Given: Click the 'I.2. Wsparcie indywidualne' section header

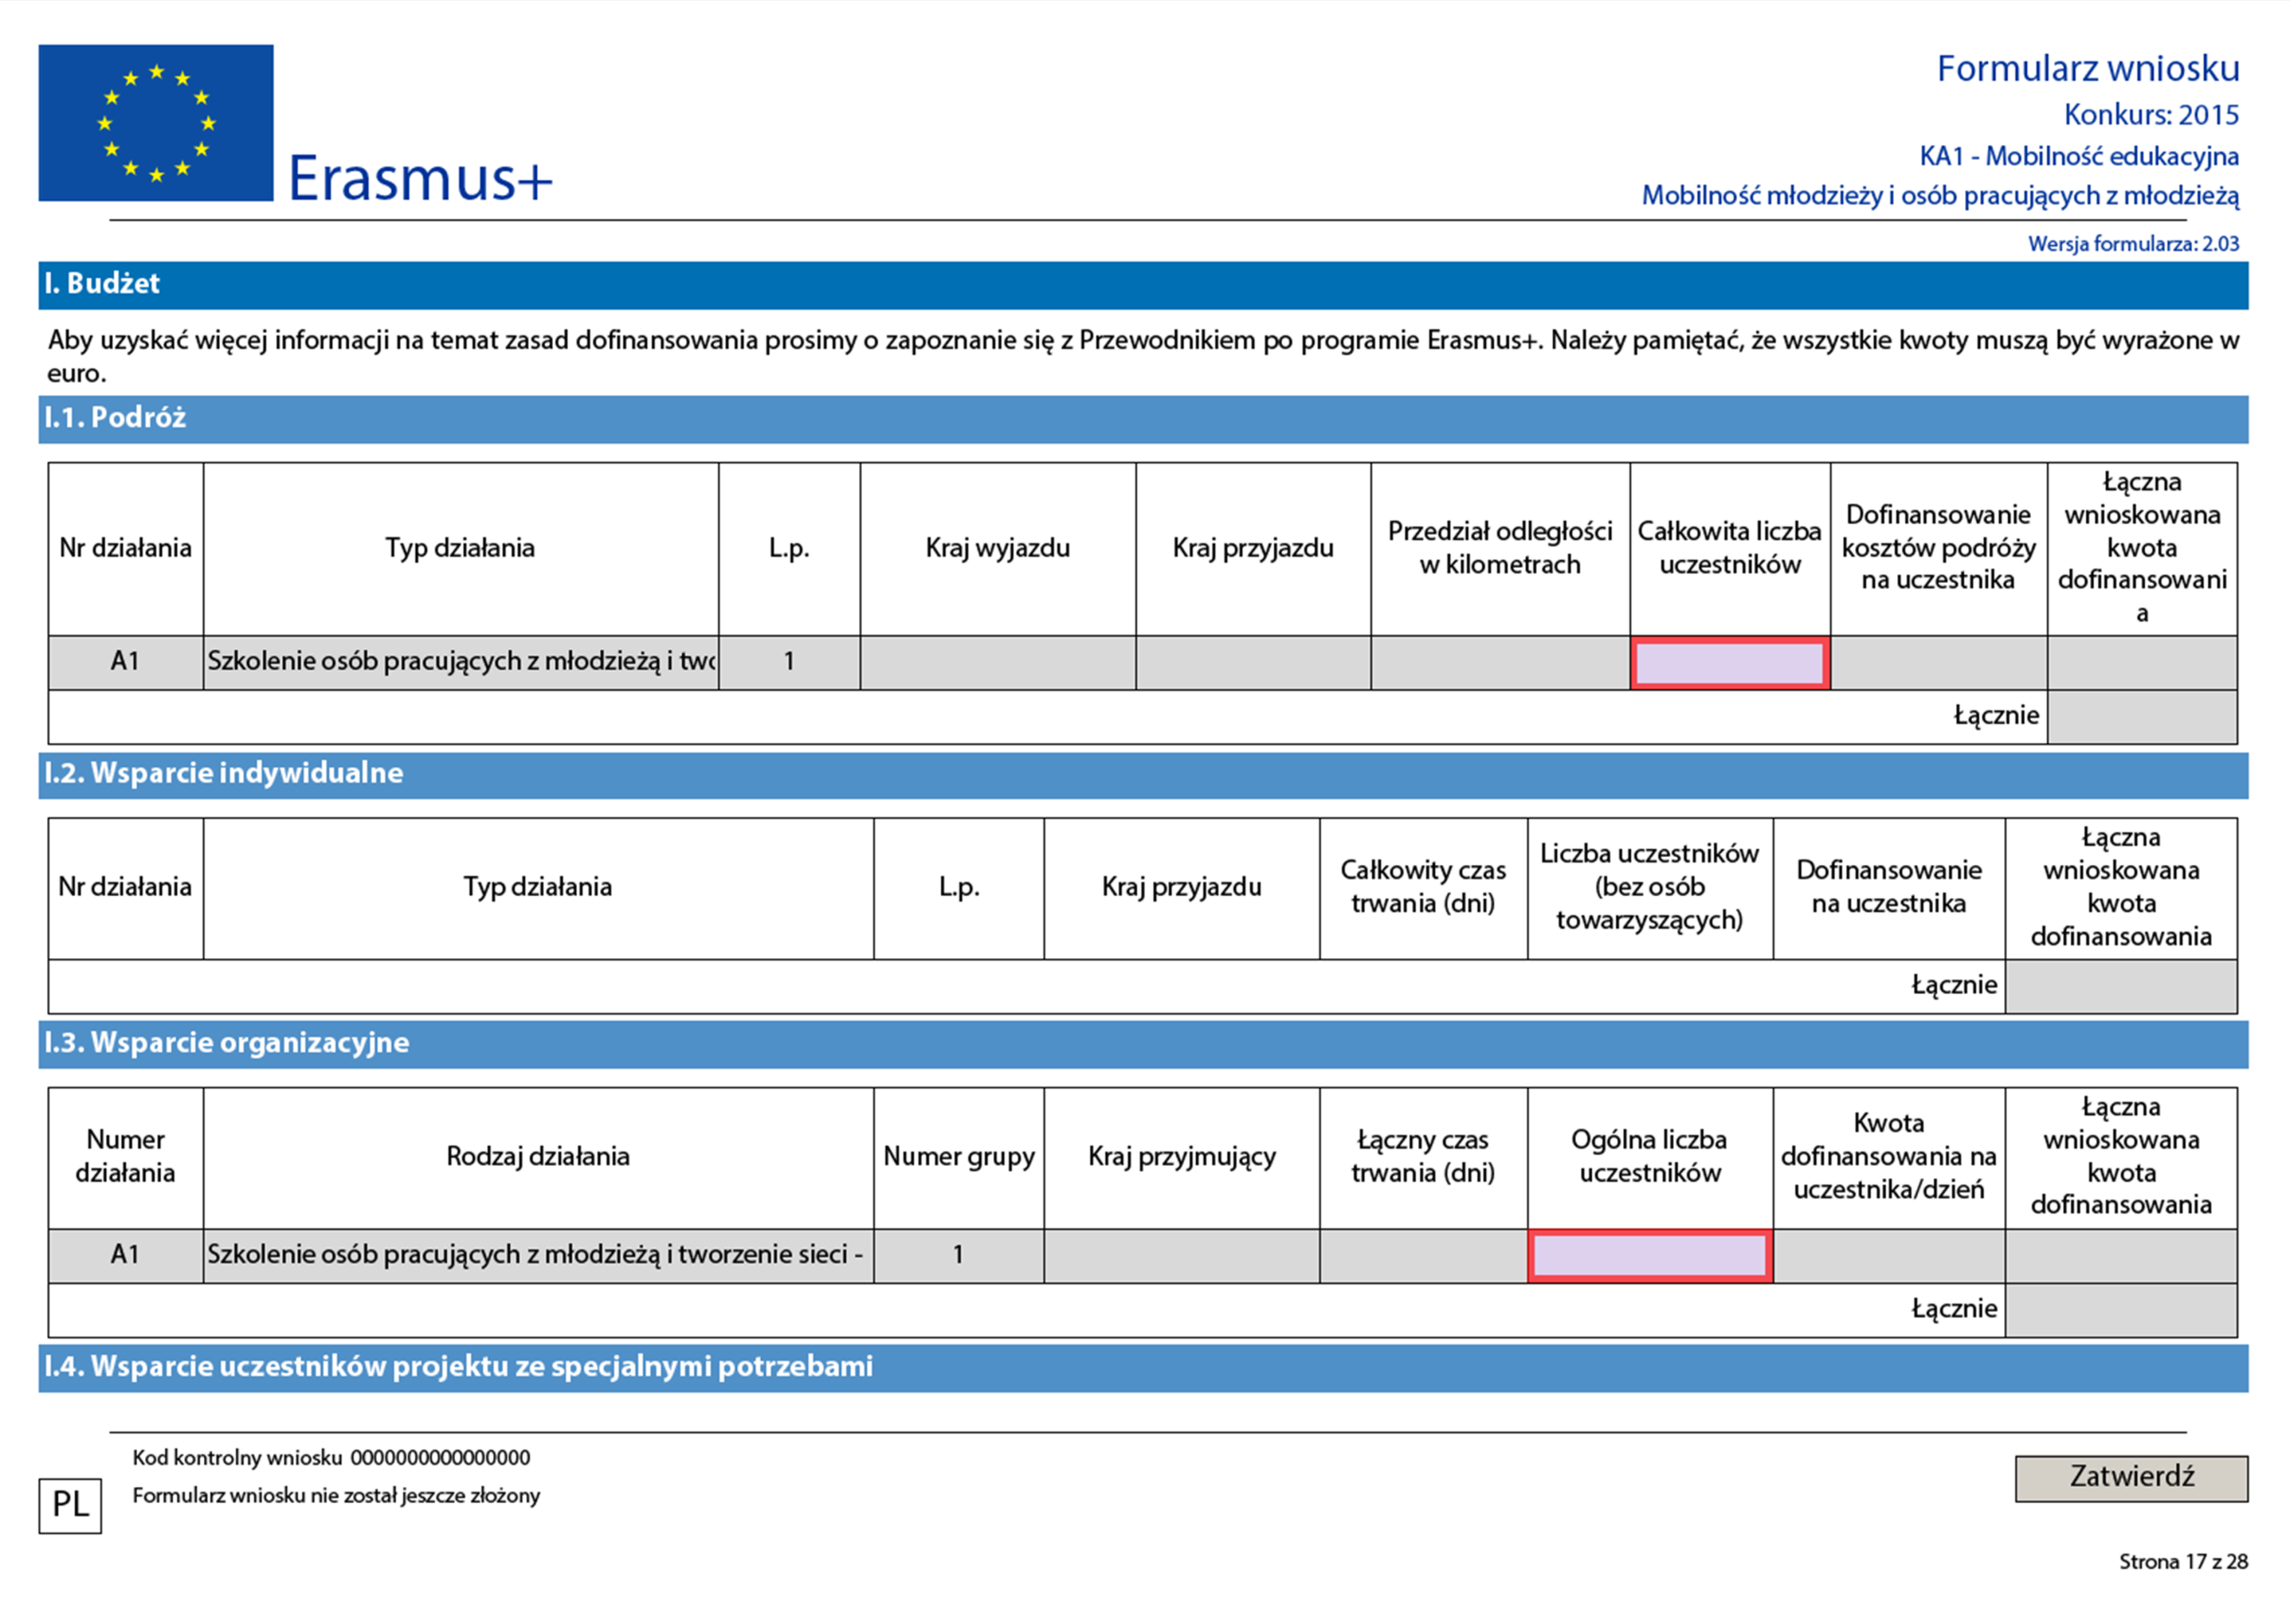Looking at the screenshot, I should tap(1142, 775).
